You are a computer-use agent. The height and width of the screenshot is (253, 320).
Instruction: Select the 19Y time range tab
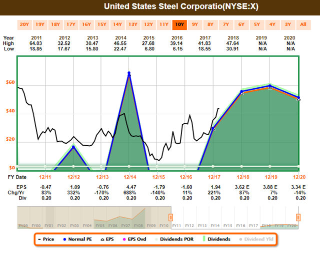click(40, 24)
